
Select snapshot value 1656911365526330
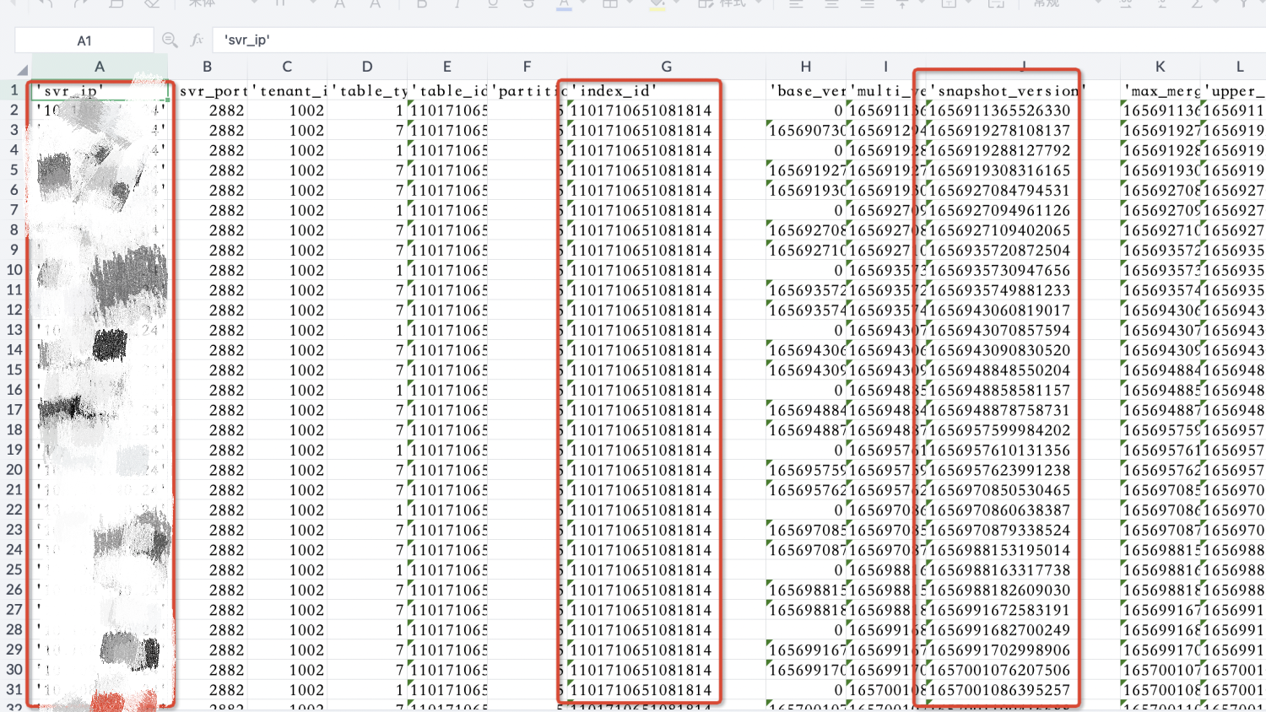coord(1023,110)
